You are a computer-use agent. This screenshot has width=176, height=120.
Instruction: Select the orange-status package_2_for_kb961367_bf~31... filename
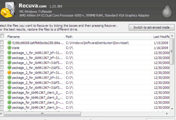tap(37, 73)
